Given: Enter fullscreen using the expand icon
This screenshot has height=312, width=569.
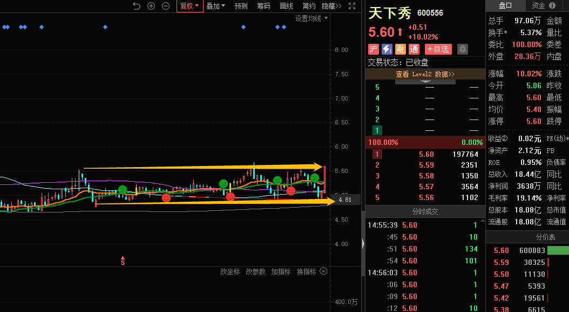Looking at the screenshot, I should [352, 6].
